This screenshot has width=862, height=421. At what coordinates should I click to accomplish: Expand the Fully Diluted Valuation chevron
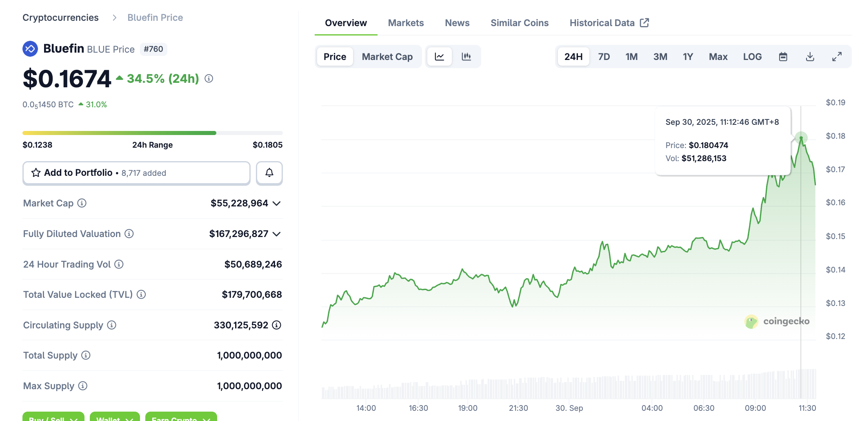pos(277,234)
